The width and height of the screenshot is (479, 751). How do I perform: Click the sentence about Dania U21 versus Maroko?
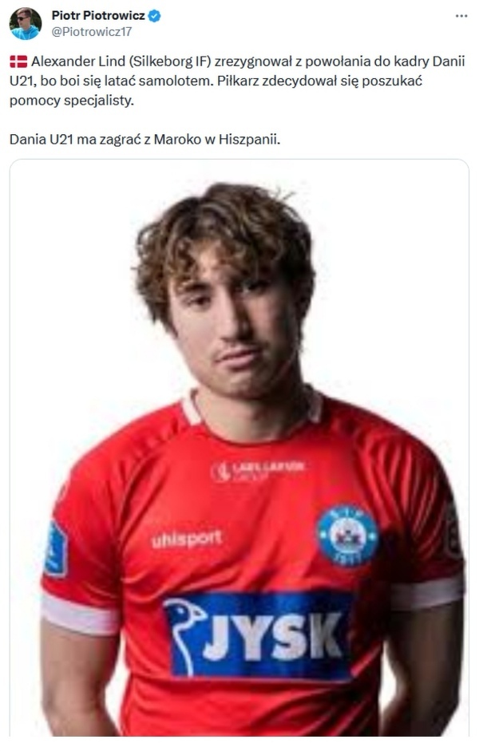tap(144, 140)
